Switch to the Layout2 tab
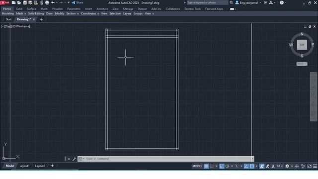This screenshot has width=318, height=179. coord(40,166)
